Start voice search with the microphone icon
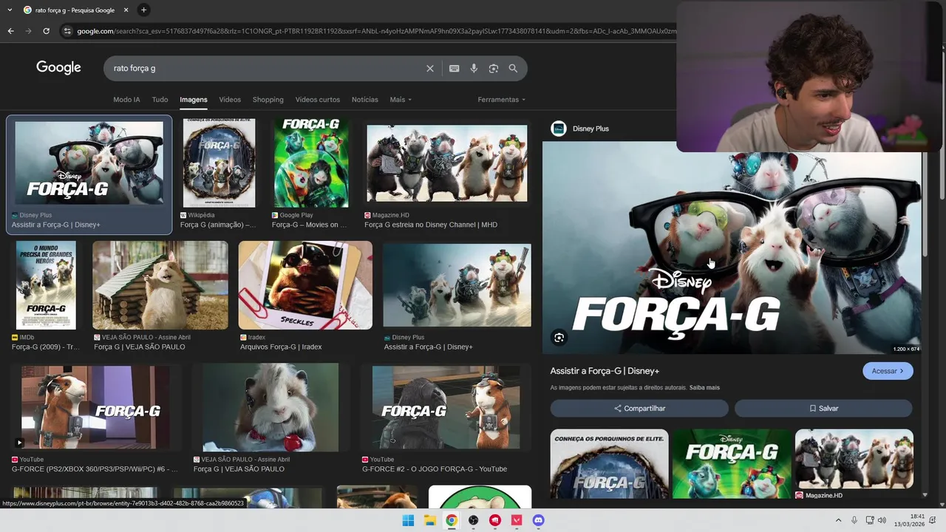Screen dimensions: 946x532 coord(474,68)
